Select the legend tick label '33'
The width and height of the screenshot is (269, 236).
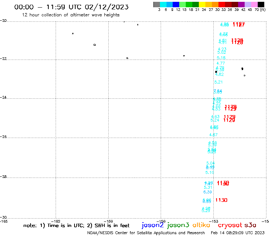pos(224,9)
